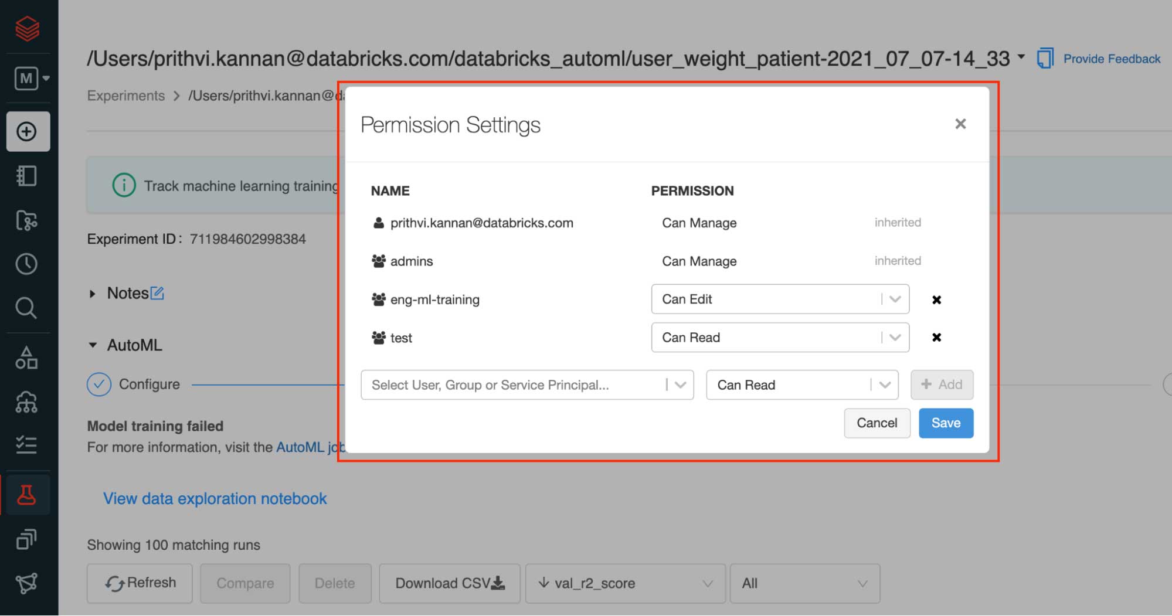This screenshot has width=1172, height=616.
Task: Click the edit Notes pencil icon
Action: [157, 293]
